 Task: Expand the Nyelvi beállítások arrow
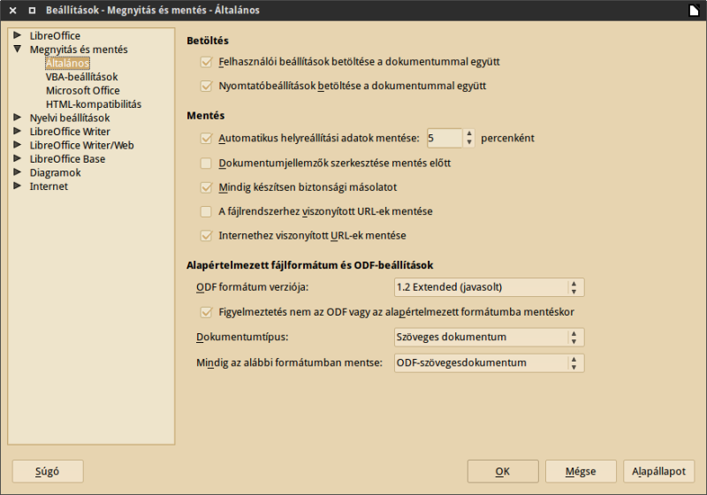(x=17, y=118)
